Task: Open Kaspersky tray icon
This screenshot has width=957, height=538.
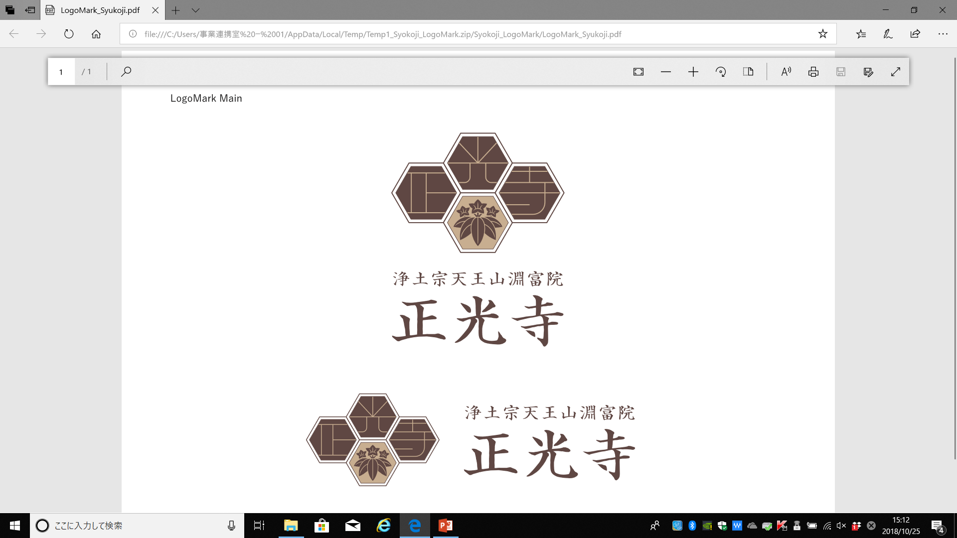Action: tap(782, 526)
